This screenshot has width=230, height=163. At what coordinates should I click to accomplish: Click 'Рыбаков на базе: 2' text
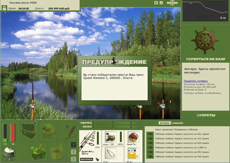click(195, 90)
